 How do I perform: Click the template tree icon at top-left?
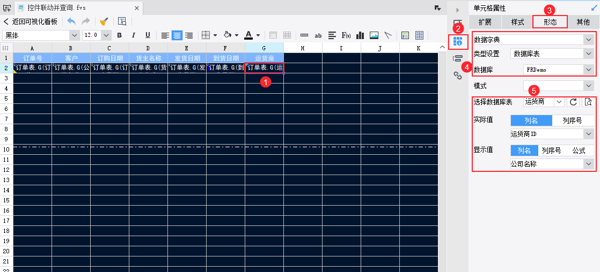click(x=7, y=7)
